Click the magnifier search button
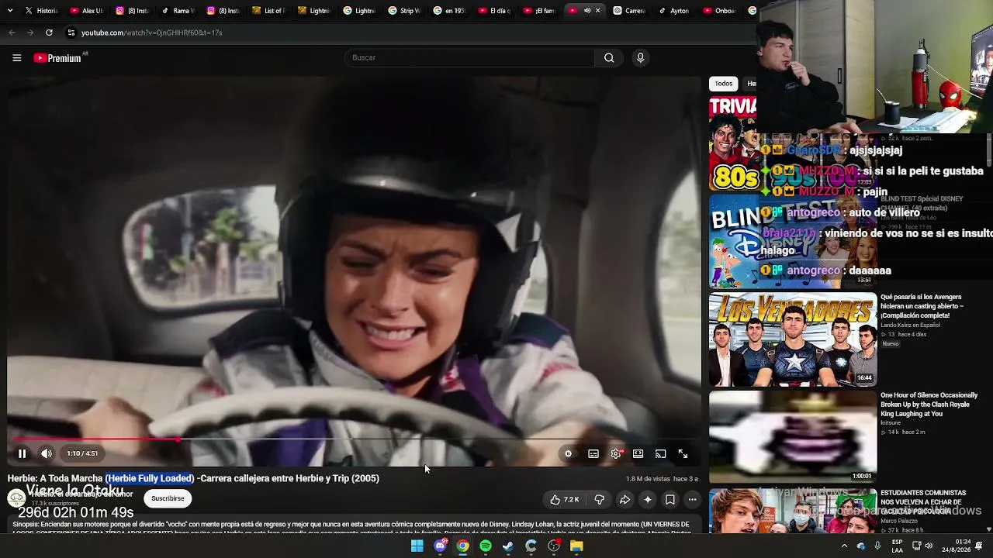This screenshot has width=993, height=558. click(609, 58)
